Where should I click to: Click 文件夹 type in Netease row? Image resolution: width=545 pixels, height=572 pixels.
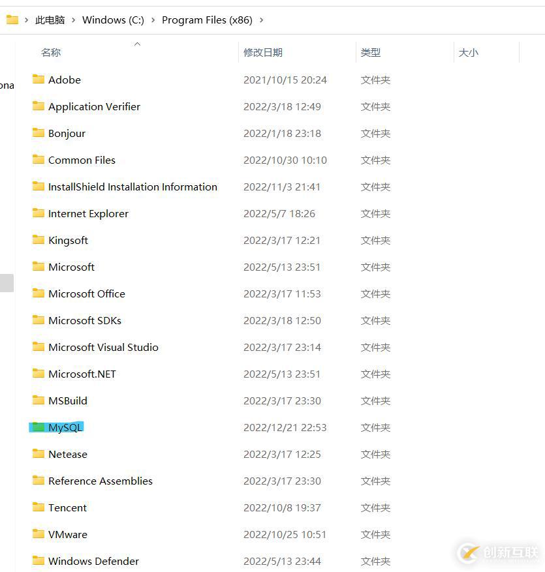click(x=375, y=454)
